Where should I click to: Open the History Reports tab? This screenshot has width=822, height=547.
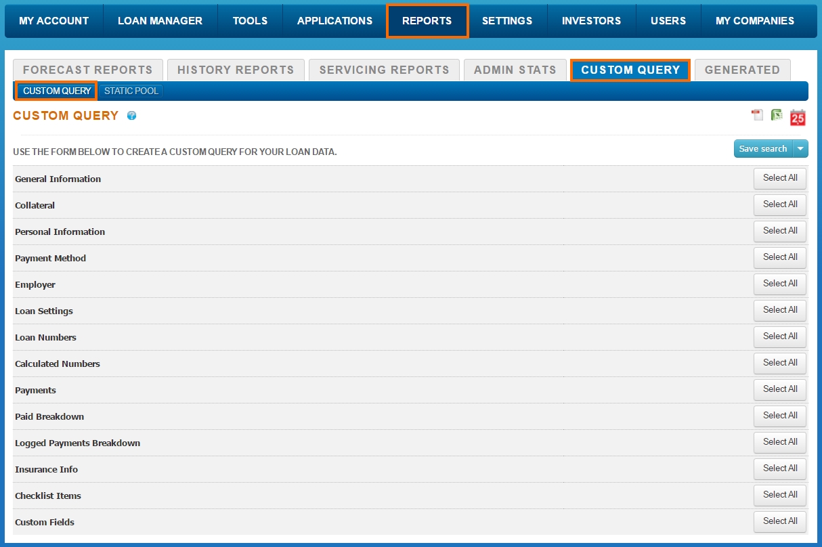[x=236, y=70]
